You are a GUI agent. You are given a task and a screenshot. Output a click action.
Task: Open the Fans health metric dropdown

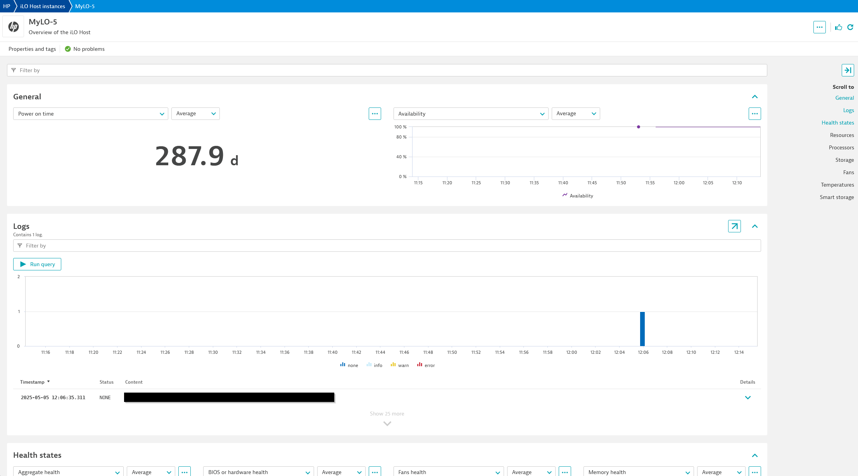pos(449,471)
